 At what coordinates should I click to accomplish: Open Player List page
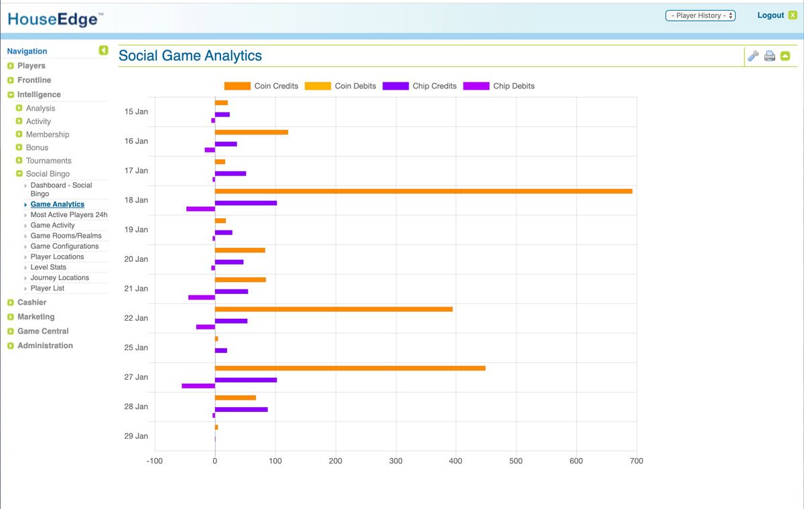[x=48, y=288]
